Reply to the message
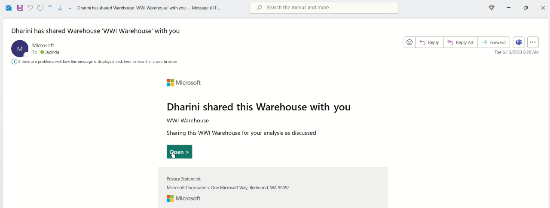This screenshot has height=208, width=550. (x=429, y=42)
